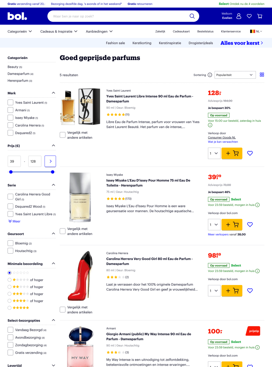Tick the Armani brand checkbox
This screenshot has height=367, width=272.
(10, 110)
